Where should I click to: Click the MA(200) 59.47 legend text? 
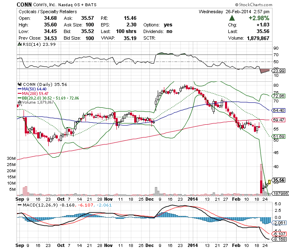[36, 94]
